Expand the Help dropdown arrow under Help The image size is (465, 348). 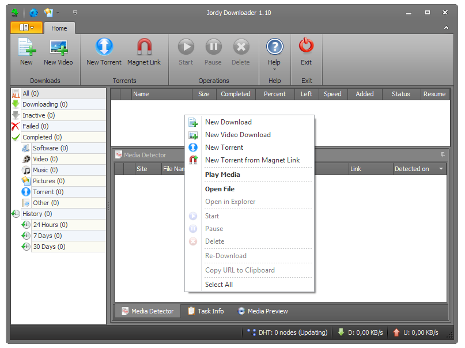pyautogui.click(x=274, y=70)
